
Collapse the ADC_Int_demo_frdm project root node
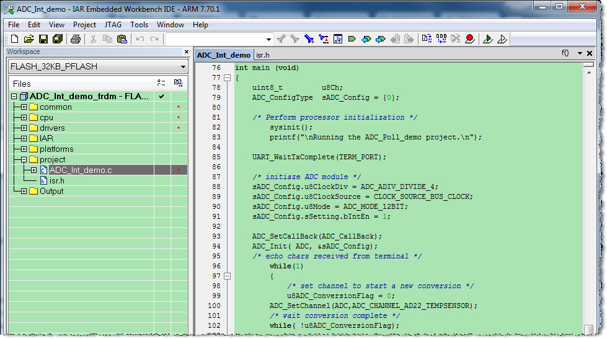coord(14,96)
